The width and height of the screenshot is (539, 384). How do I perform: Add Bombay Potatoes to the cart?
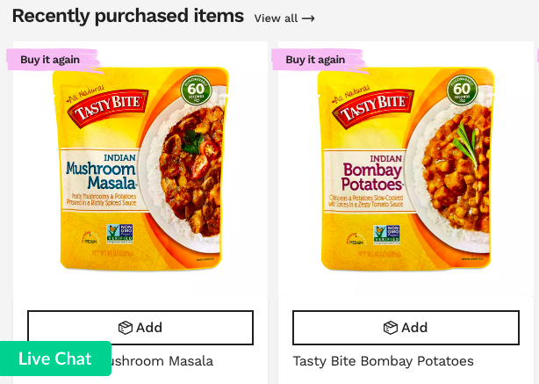(406, 328)
